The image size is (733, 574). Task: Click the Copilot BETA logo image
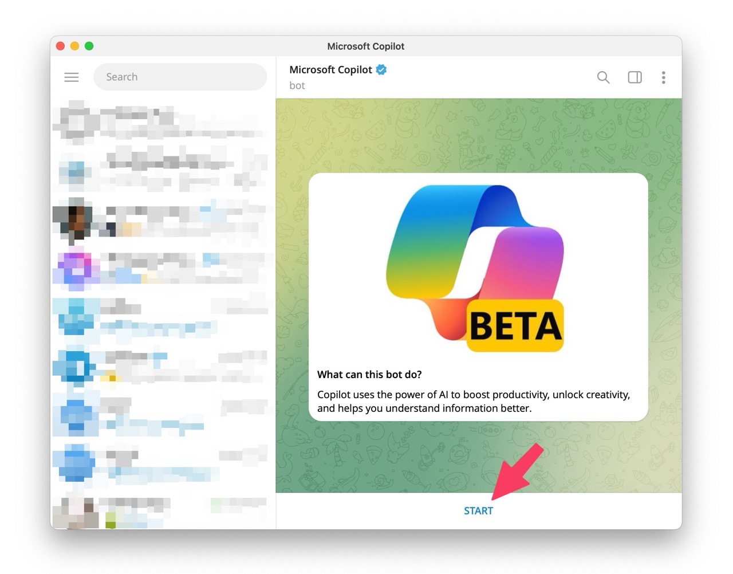click(475, 268)
